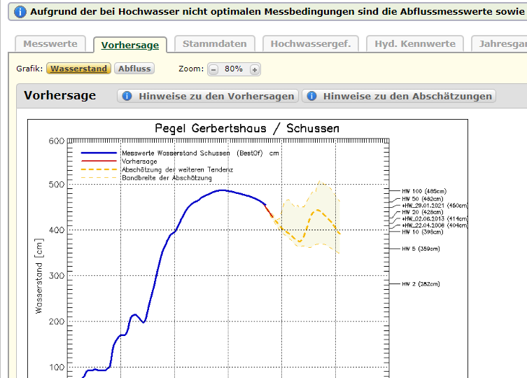527x378 pixels.
Task: Select the Vorhersage tab
Action: (x=130, y=45)
